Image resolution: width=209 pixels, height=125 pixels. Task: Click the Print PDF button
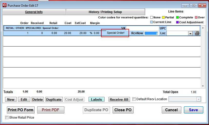(51, 110)
